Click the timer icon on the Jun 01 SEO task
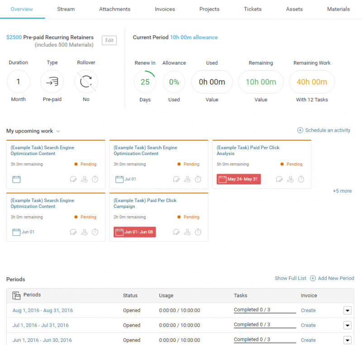Viewport: 362px width, 345px height. 95,232
